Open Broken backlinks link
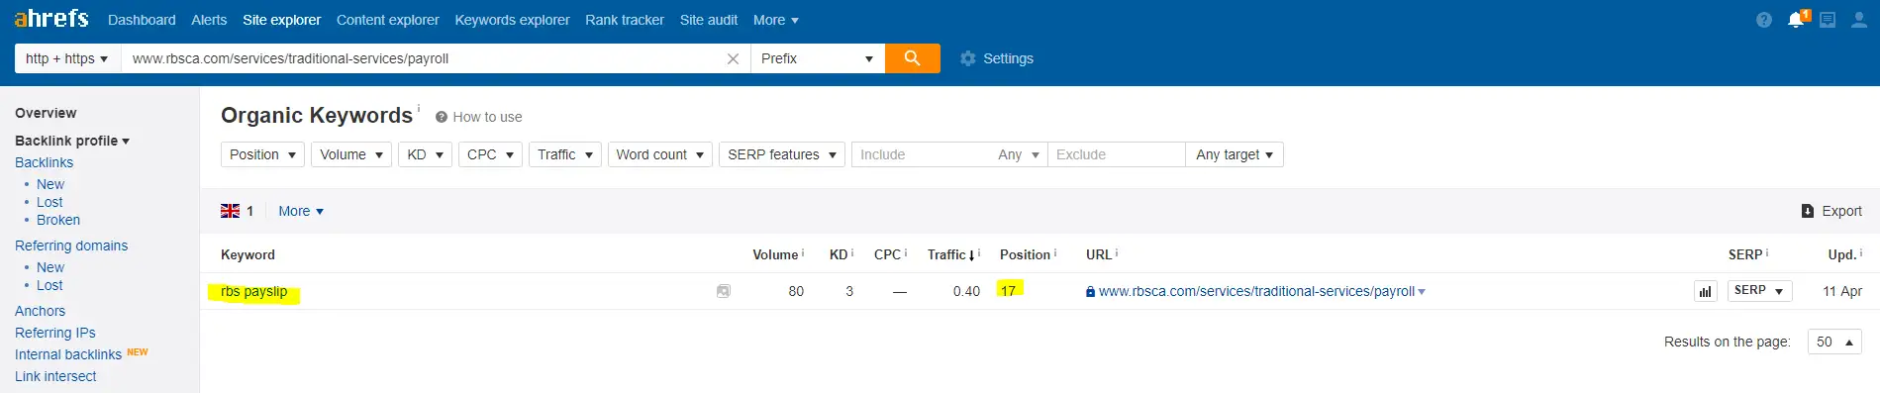The height and width of the screenshot is (393, 1880). [58, 220]
